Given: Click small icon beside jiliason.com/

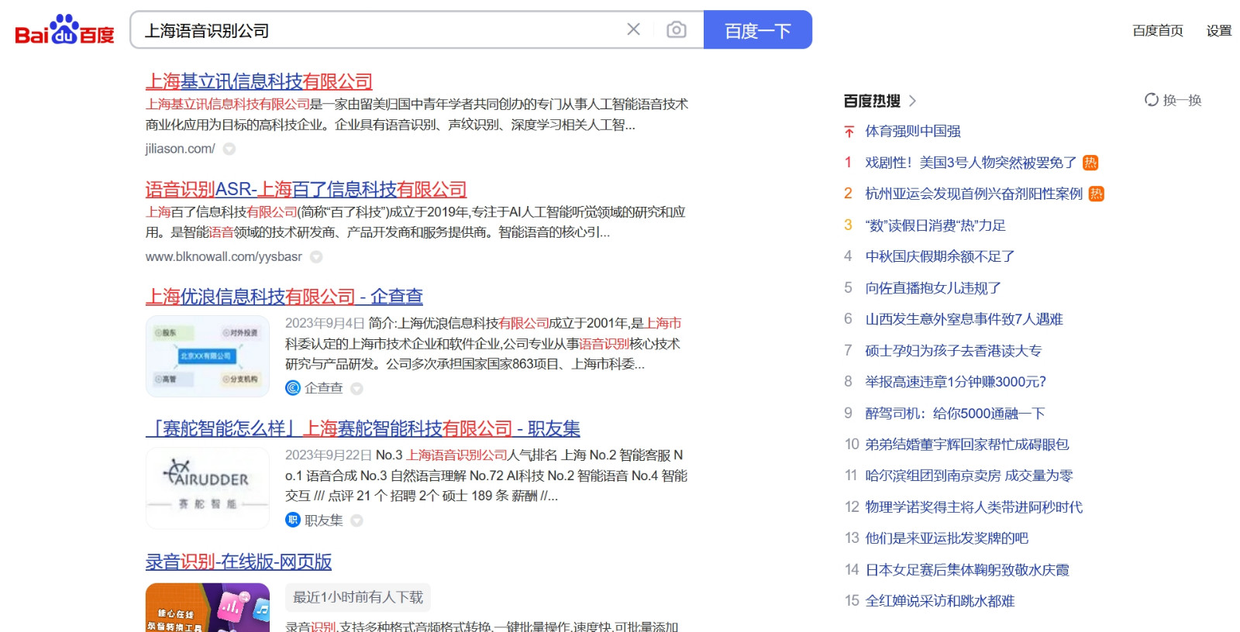Looking at the screenshot, I should [229, 149].
